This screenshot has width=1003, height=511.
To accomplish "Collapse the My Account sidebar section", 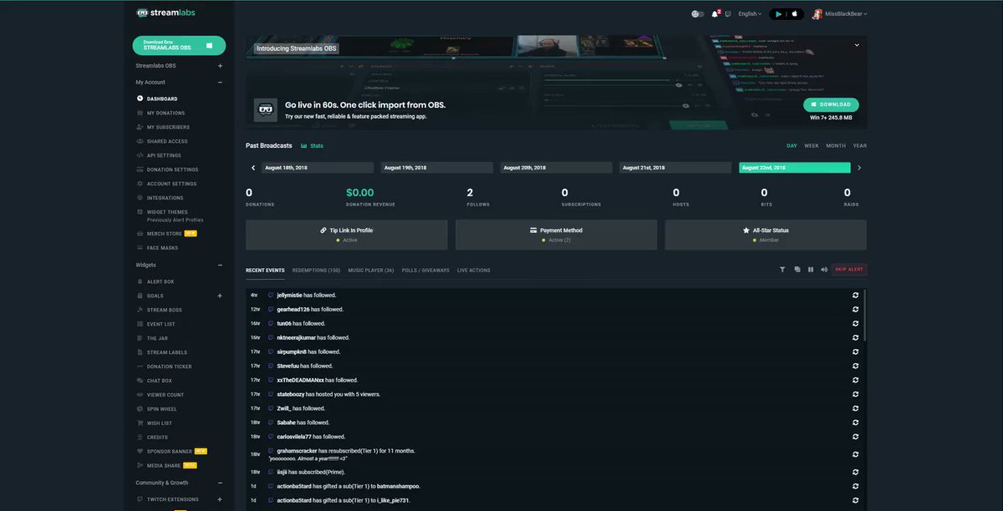I will (220, 83).
